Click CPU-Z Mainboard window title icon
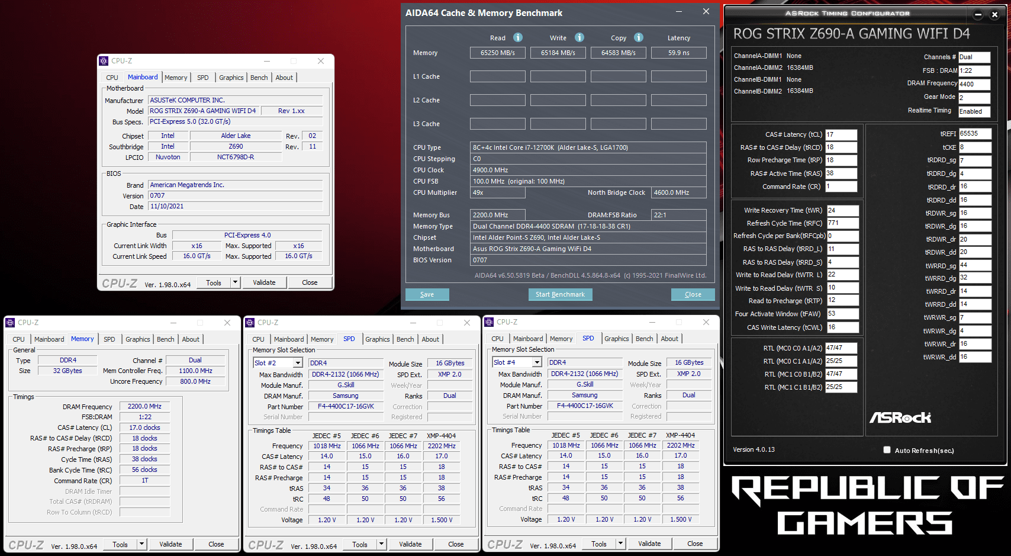This screenshot has width=1011, height=556. point(104,61)
